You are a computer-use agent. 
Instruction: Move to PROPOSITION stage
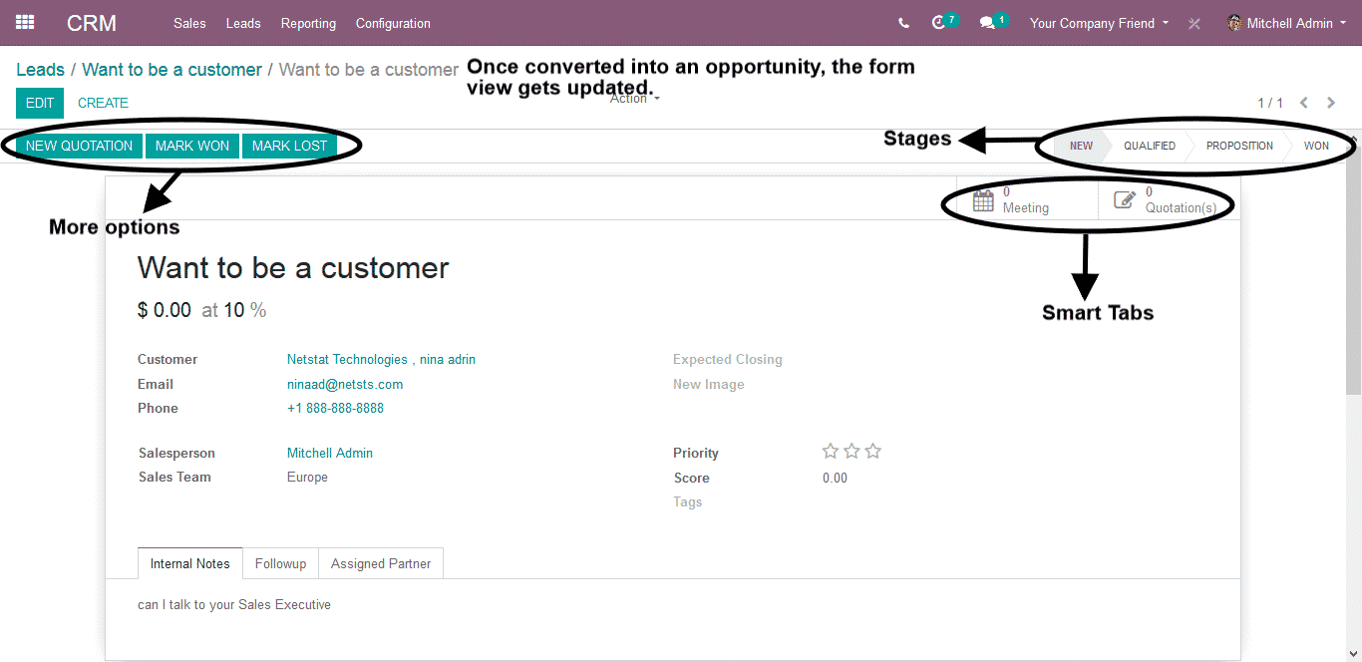[x=1239, y=146]
